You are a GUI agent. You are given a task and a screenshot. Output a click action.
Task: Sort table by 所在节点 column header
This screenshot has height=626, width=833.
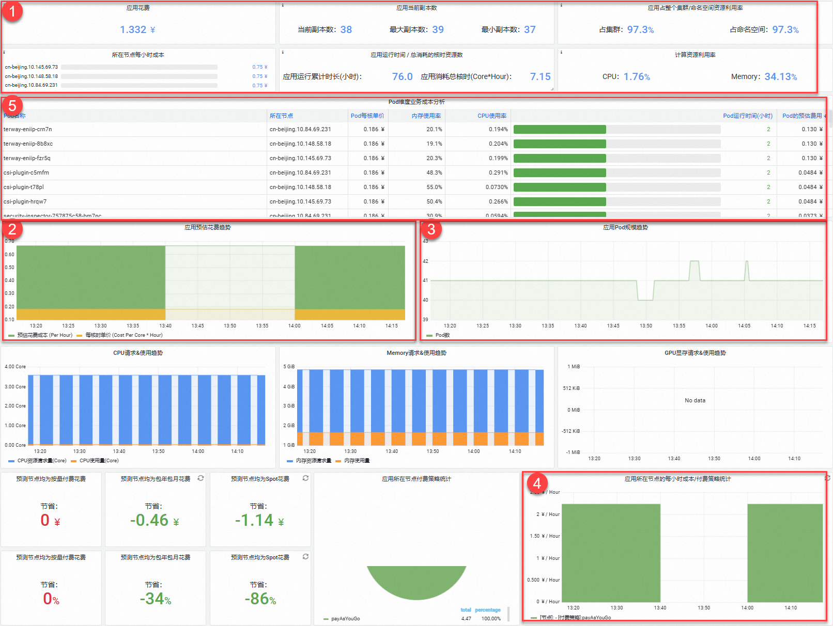(x=281, y=116)
